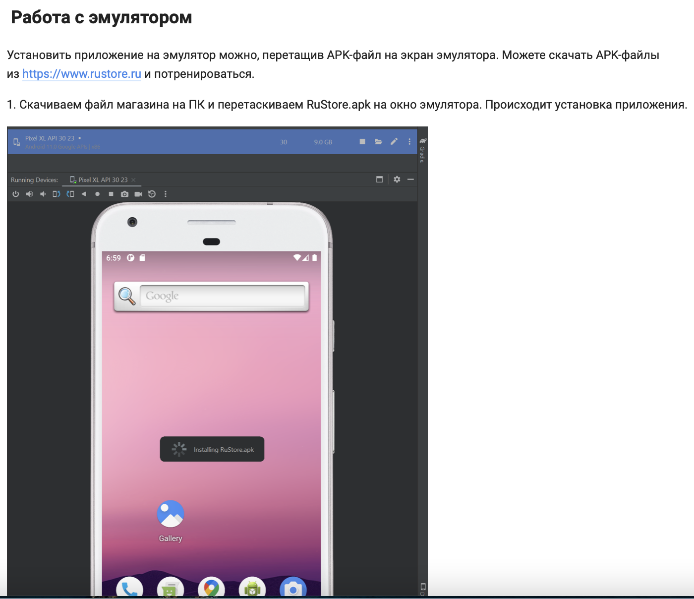
Task: Take a screenshot with camera icon
Action: [x=124, y=194]
